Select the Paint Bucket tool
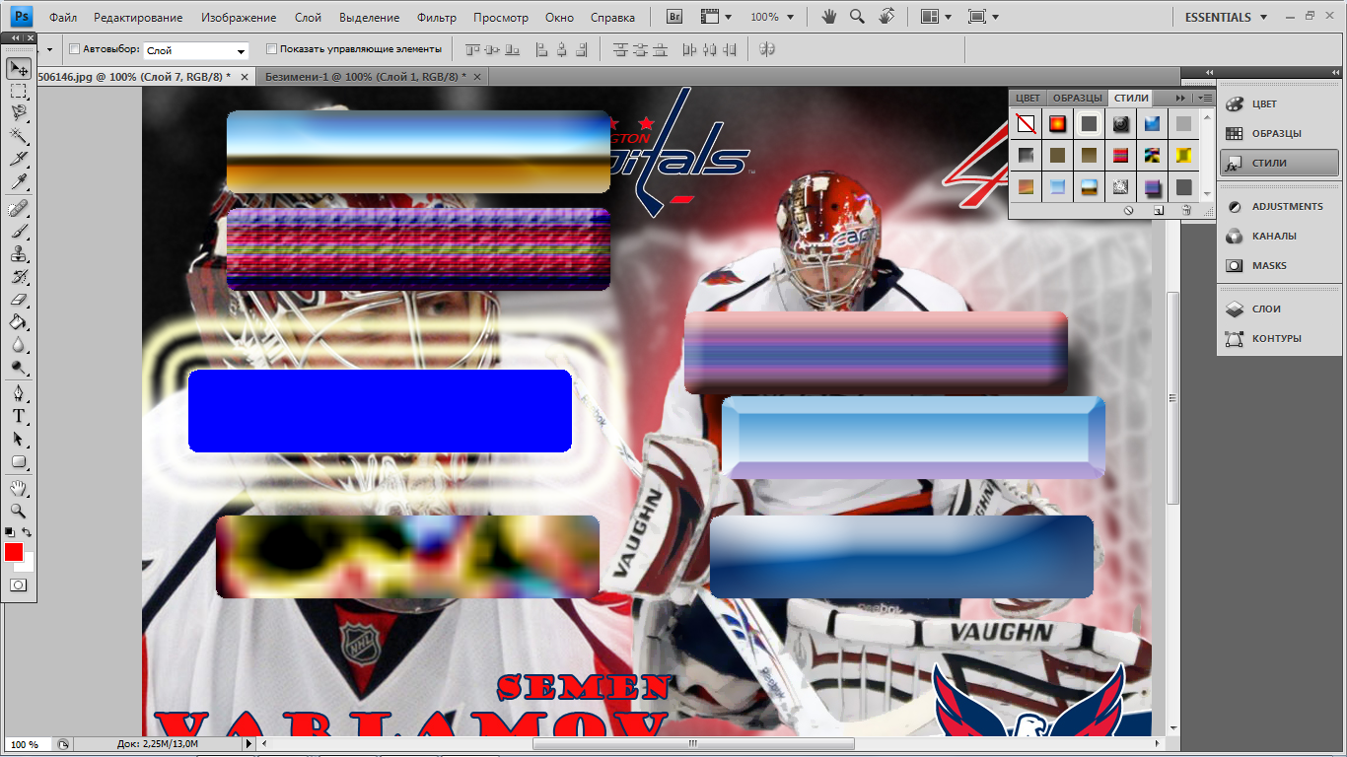Viewport: 1347px width, 757px height. pos(19,321)
